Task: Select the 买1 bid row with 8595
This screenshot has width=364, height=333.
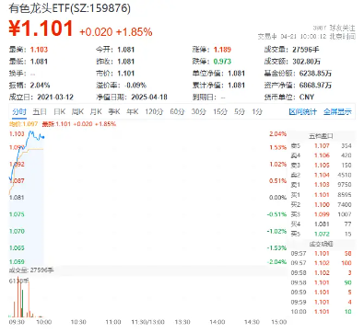Action: click(322, 195)
